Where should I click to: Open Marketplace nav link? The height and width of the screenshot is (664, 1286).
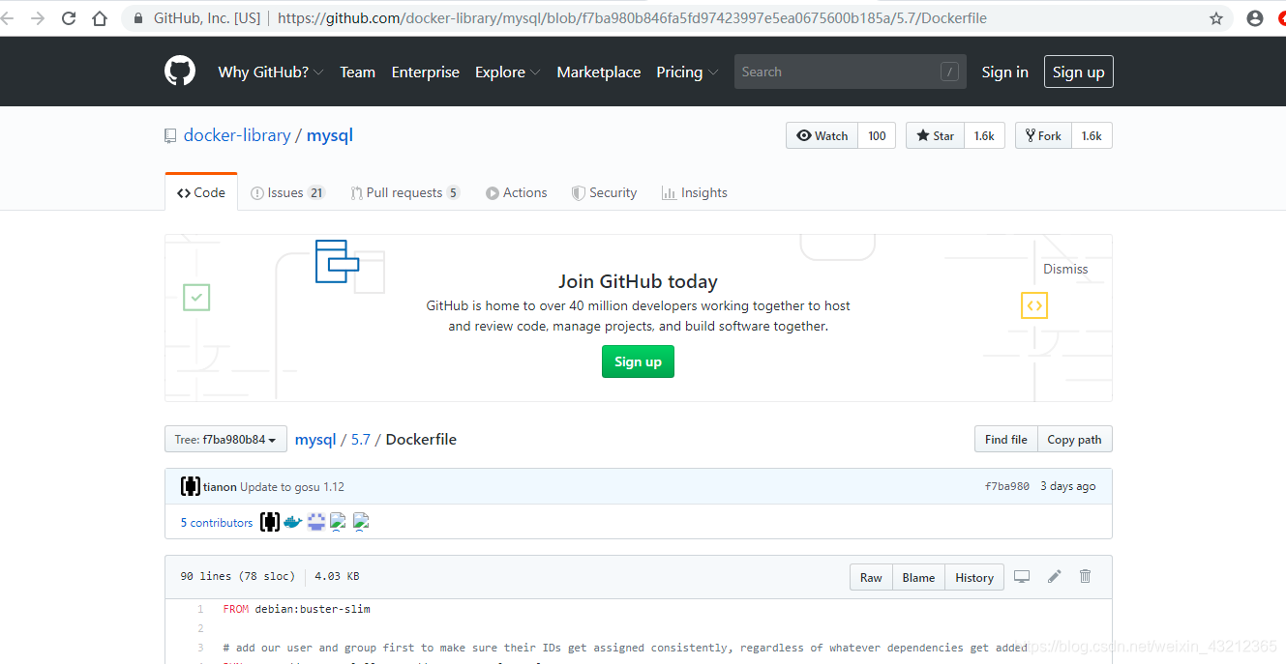[599, 72]
